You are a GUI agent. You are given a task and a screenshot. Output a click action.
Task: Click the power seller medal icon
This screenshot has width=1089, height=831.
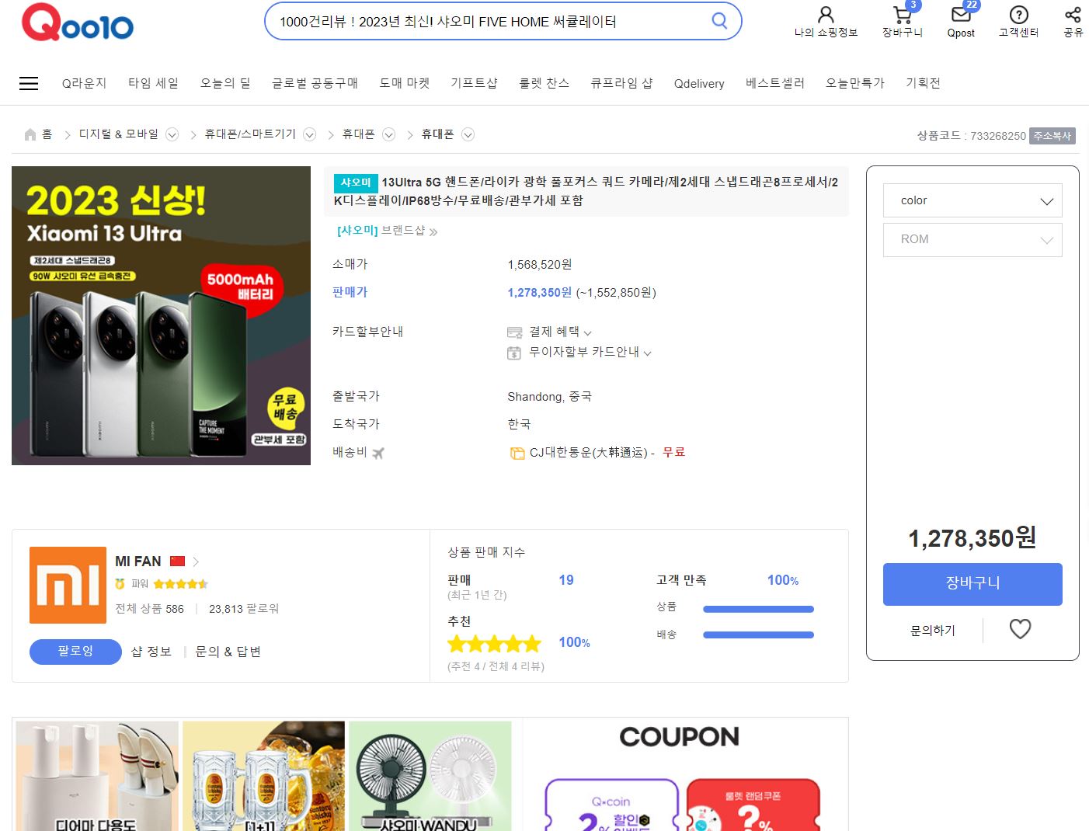click(x=120, y=583)
